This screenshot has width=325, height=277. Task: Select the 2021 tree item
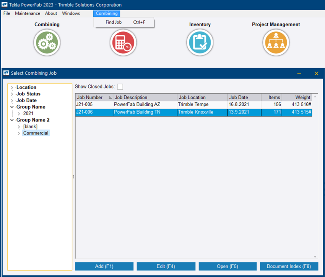(x=28, y=113)
